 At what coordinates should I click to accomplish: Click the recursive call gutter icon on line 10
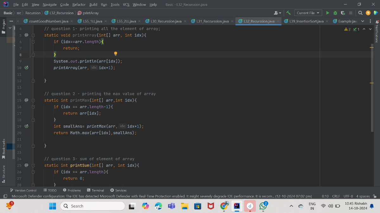click(x=27, y=68)
